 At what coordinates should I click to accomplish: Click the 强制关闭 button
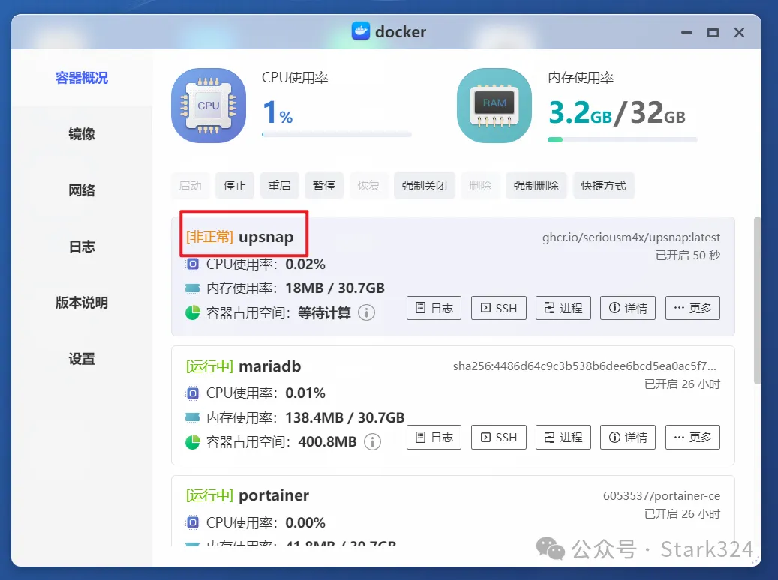click(424, 185)
